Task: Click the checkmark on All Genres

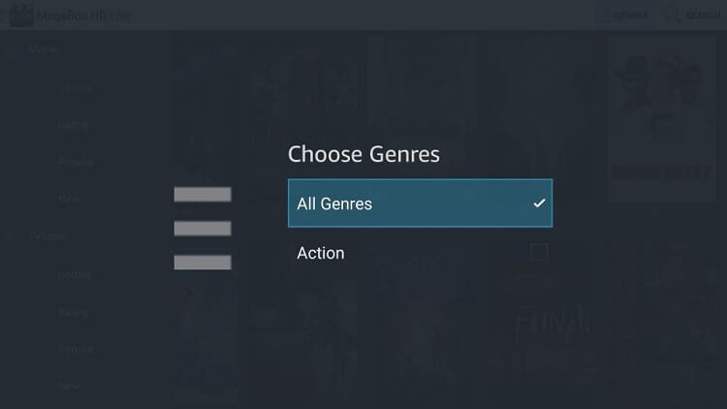Action: (x=539, y=204)
